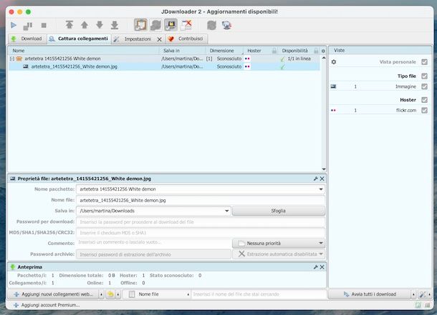Click the link list scrollbar up arrow

click(324, 58)
